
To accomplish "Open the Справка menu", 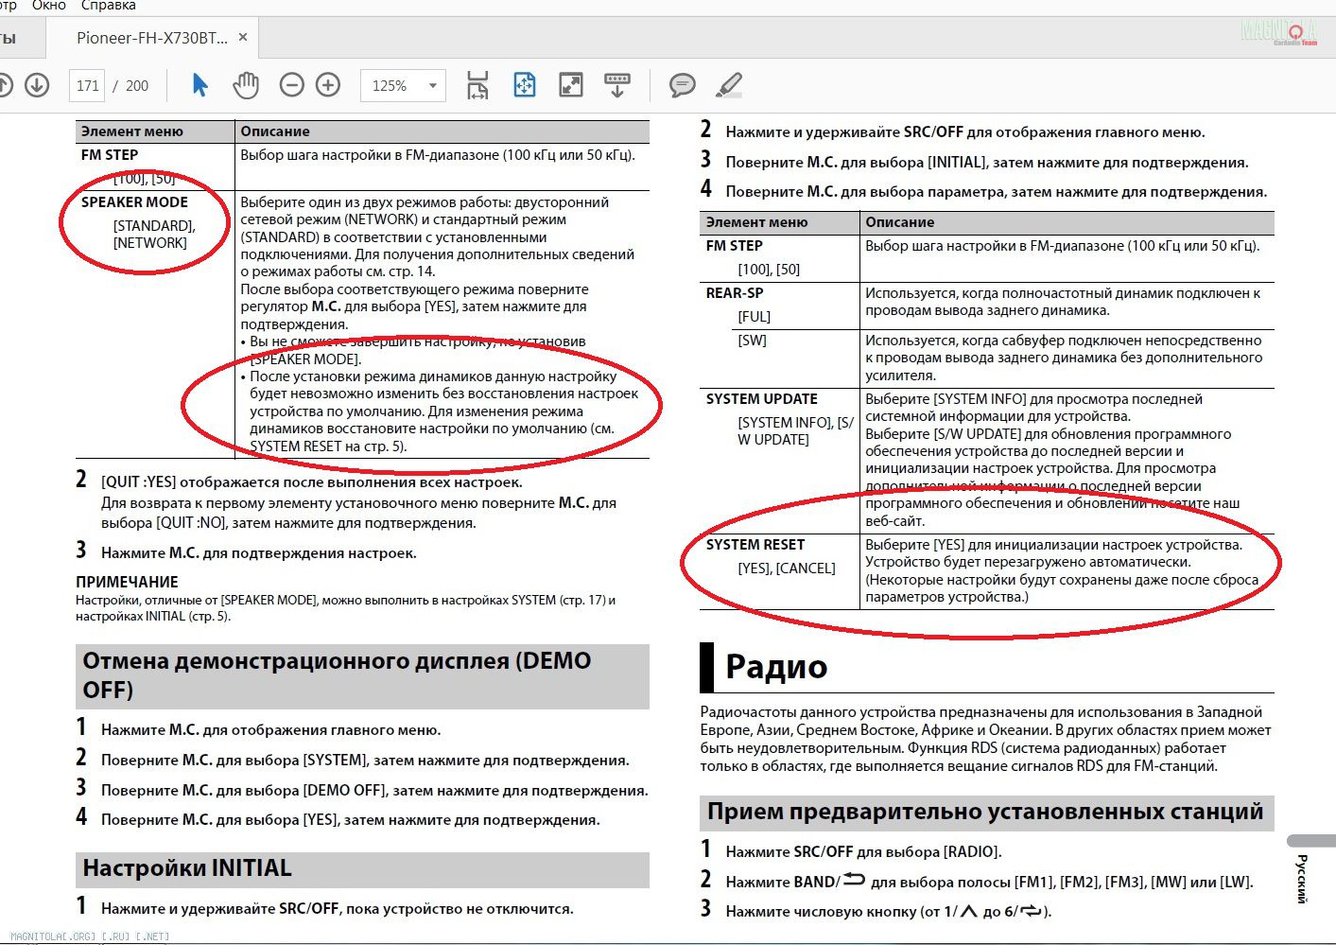I will point(108,6).
